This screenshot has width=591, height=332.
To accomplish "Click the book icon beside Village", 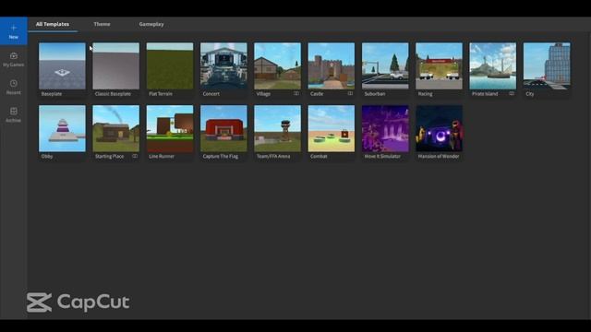I will pos(296,93).
